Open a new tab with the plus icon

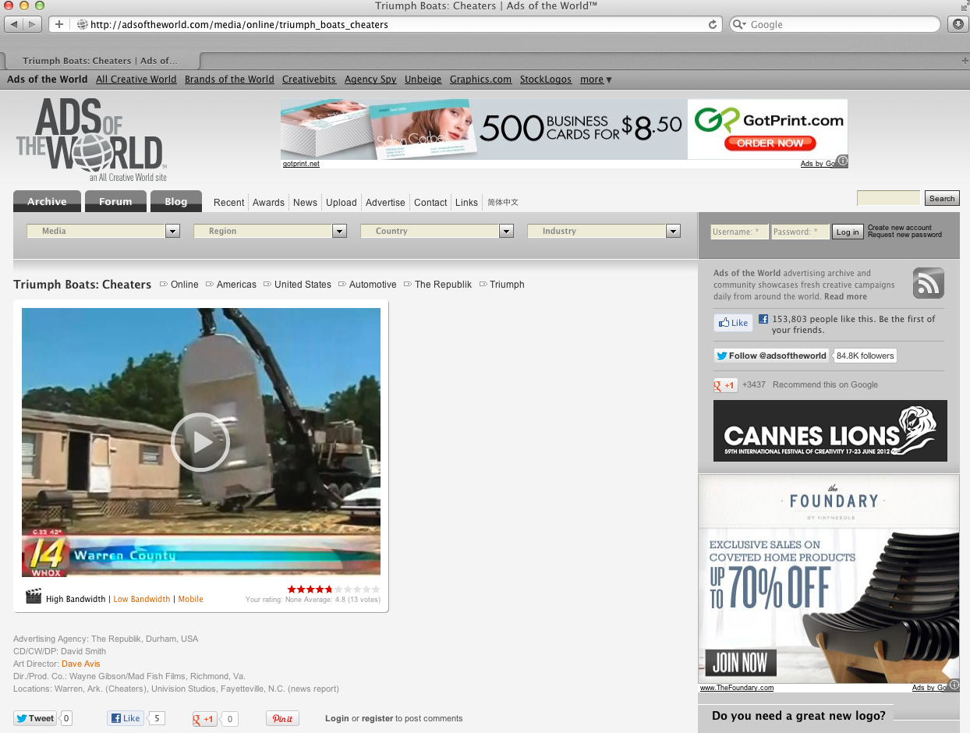coord(965,61)
